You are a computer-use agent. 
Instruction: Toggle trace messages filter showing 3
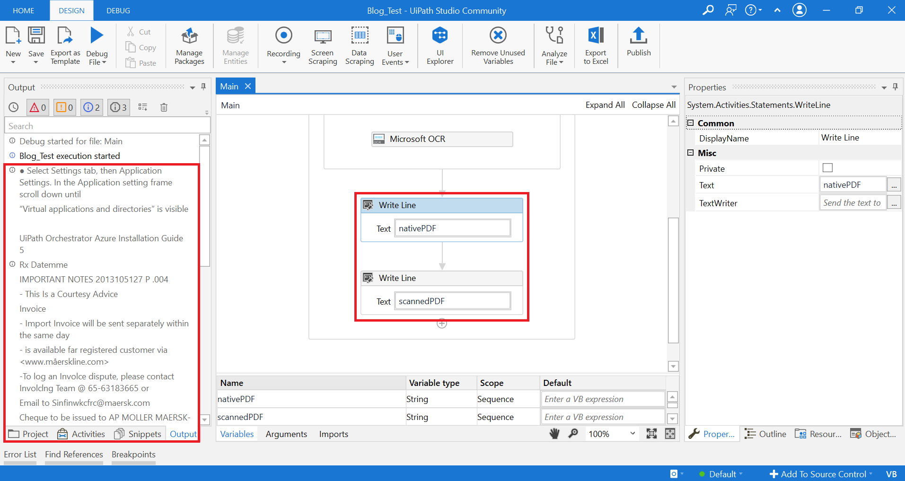(x=119, y=107)
